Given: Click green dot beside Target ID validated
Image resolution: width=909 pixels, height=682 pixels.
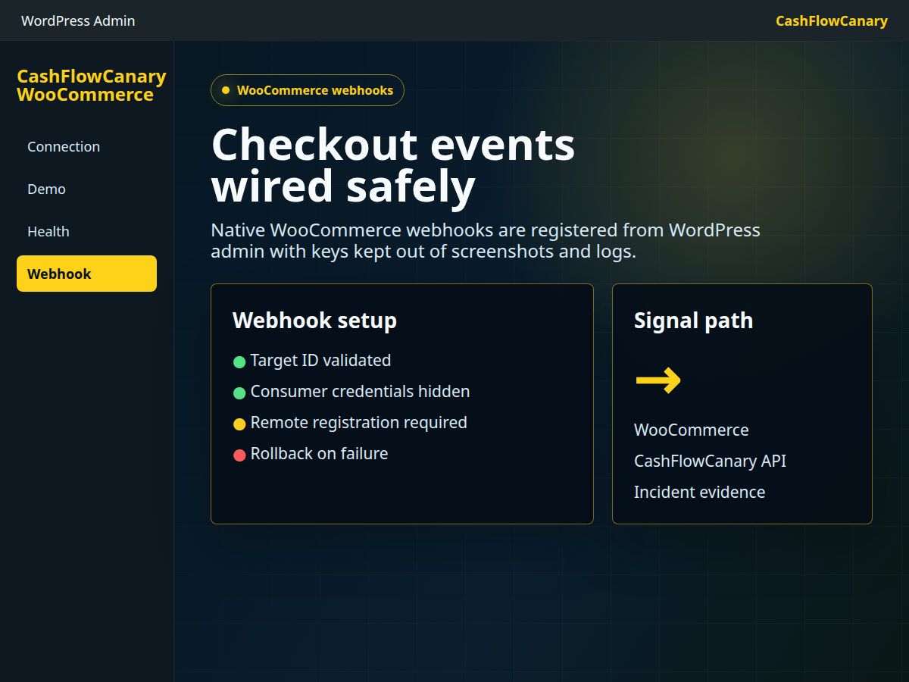Looking at the screenshot, I should click(239, 362).
